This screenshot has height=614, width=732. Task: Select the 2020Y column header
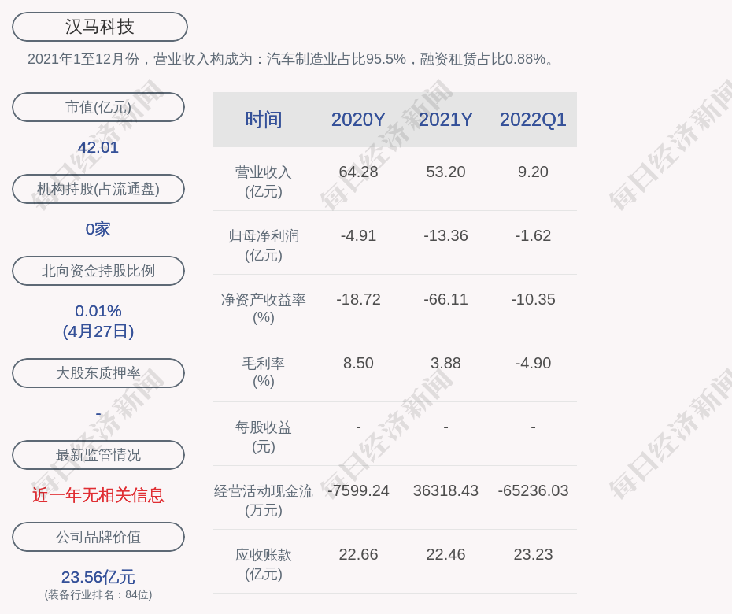[358, 120]
